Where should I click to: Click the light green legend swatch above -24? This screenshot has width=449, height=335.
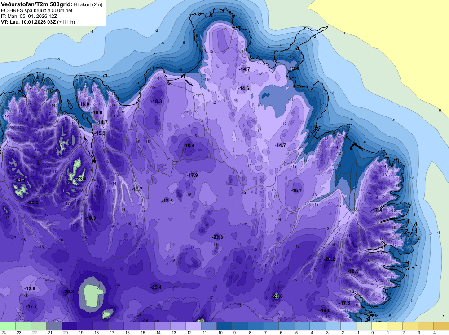click(8, 326)
